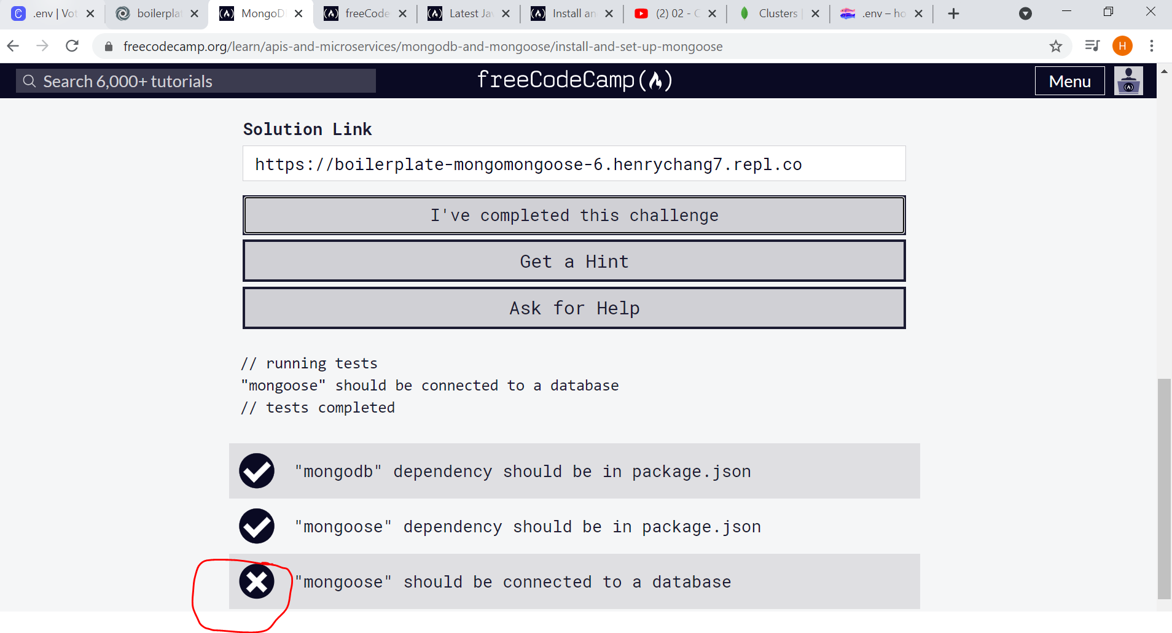The image size is (1172, 633).
Task: Click the checkmark beside the mongoose dependency test
Action: [256, 526]
